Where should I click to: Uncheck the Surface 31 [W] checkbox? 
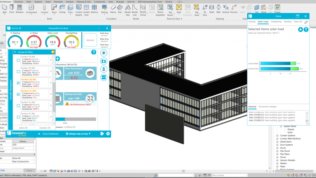(x=18, y=94)
